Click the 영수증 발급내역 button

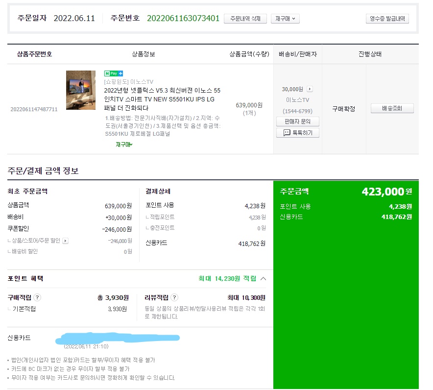pos(387,19)
